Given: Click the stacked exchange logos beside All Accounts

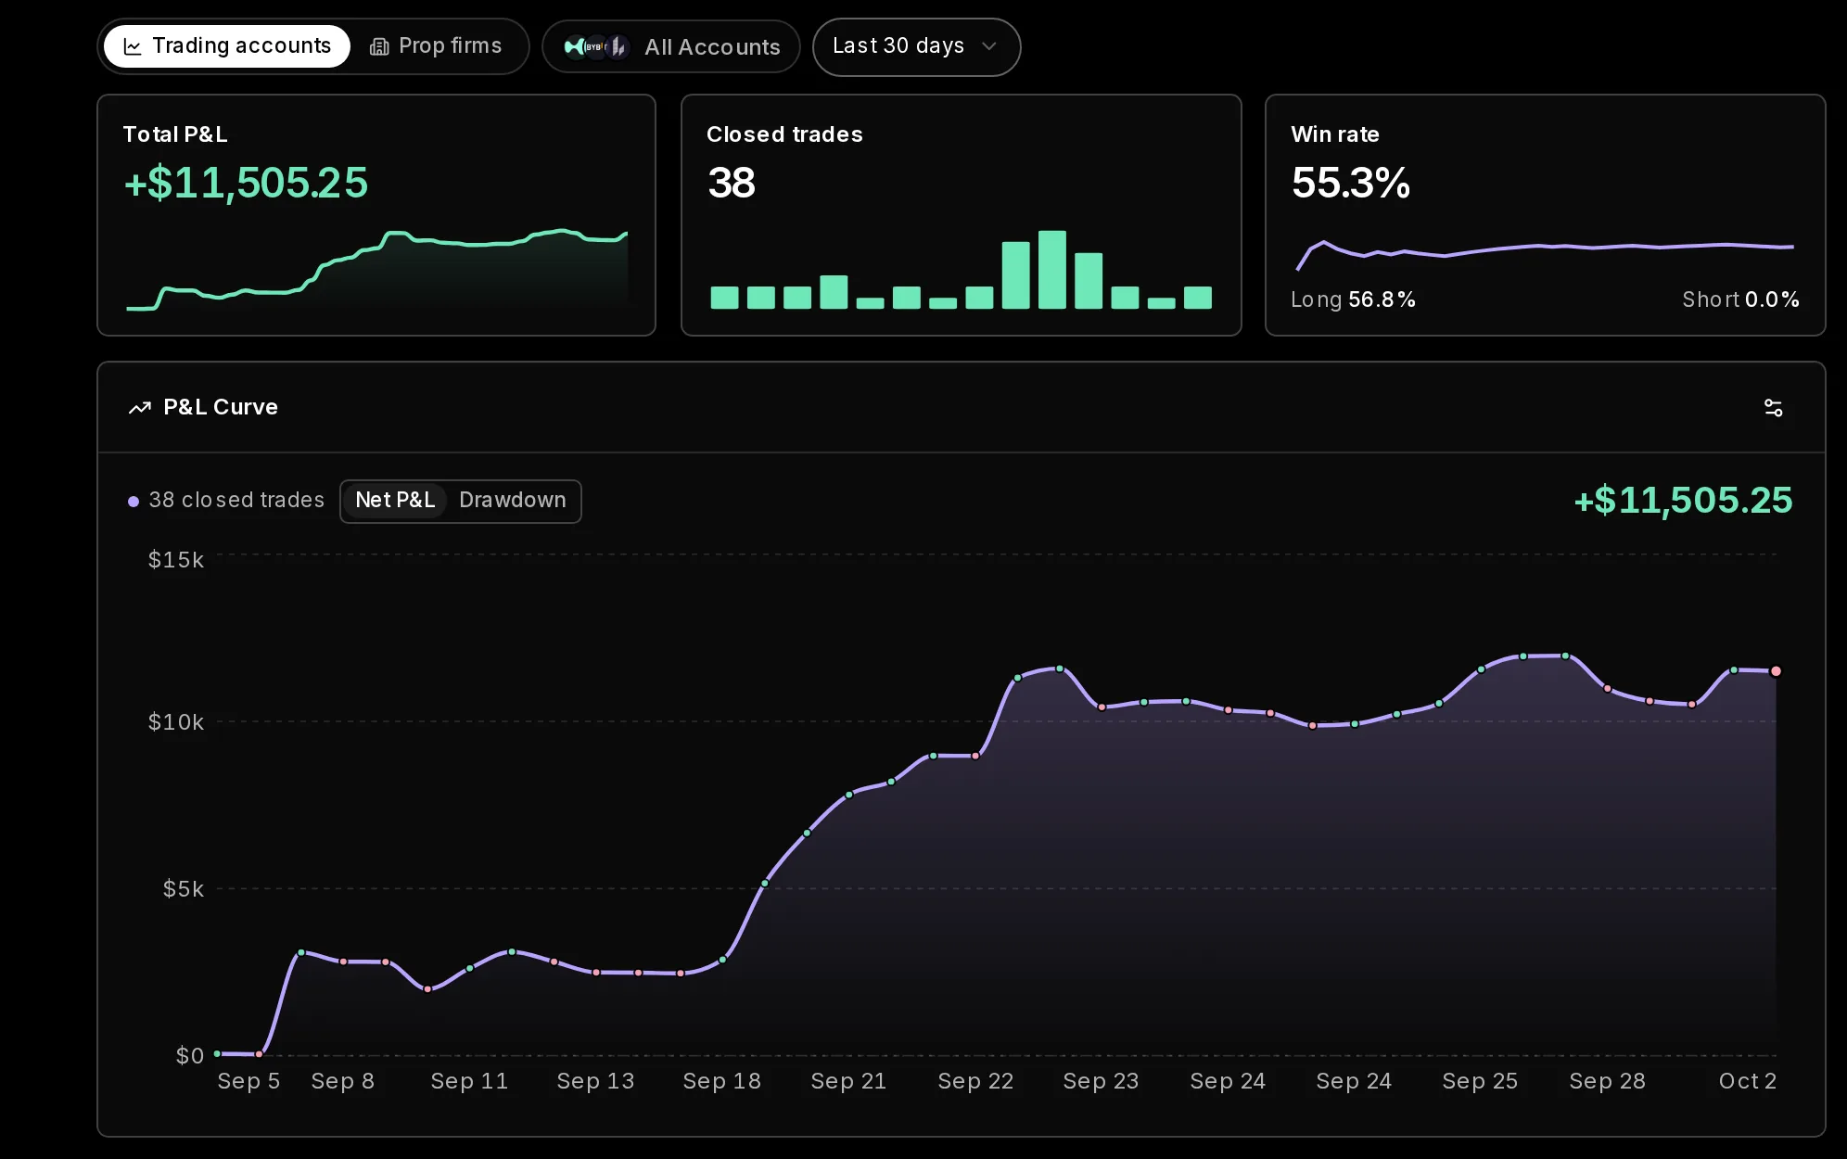Looking at the screenshot, I should (x=596, y=46).
